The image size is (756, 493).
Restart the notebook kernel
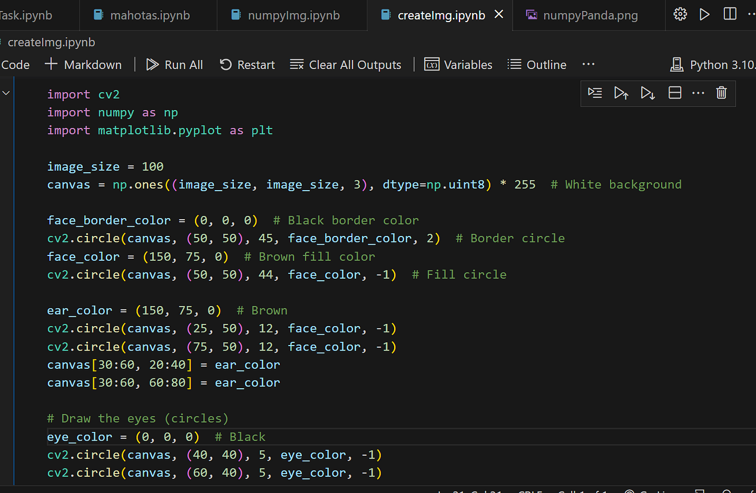click(247, 64)
